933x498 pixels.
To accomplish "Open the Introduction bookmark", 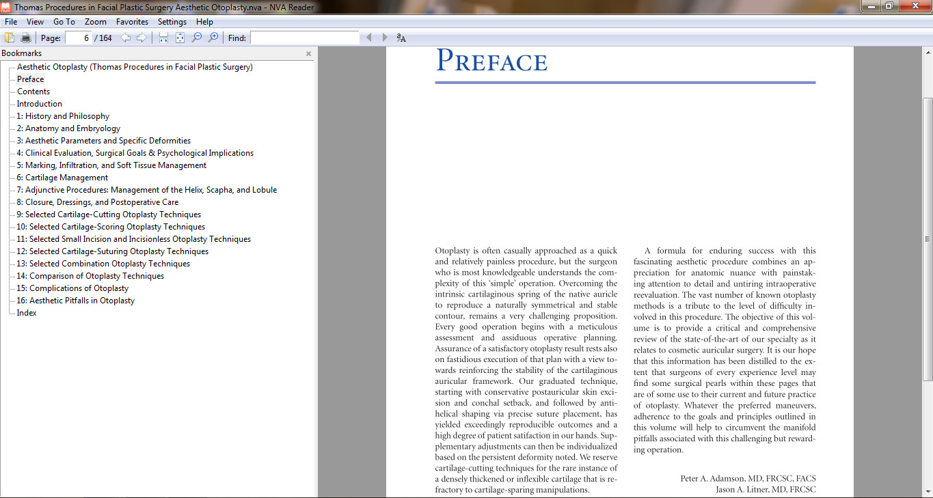I will (x=40, y=104).
